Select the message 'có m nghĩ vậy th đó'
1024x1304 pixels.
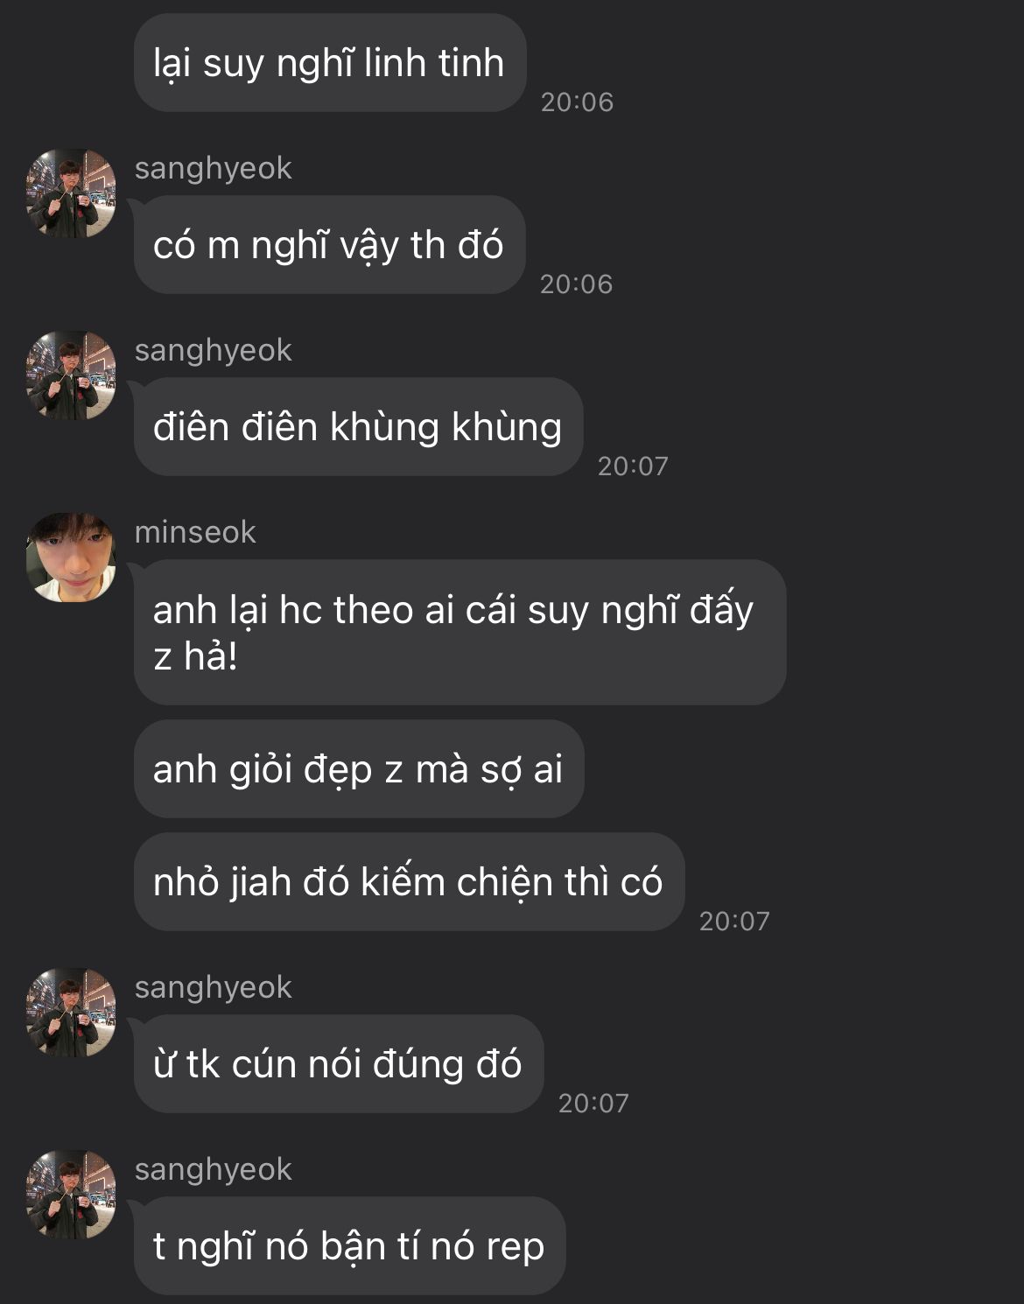click(x=329, y=245)
